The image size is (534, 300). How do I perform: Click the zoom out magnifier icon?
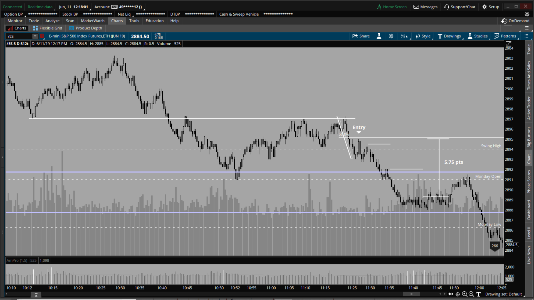point(471,294)
